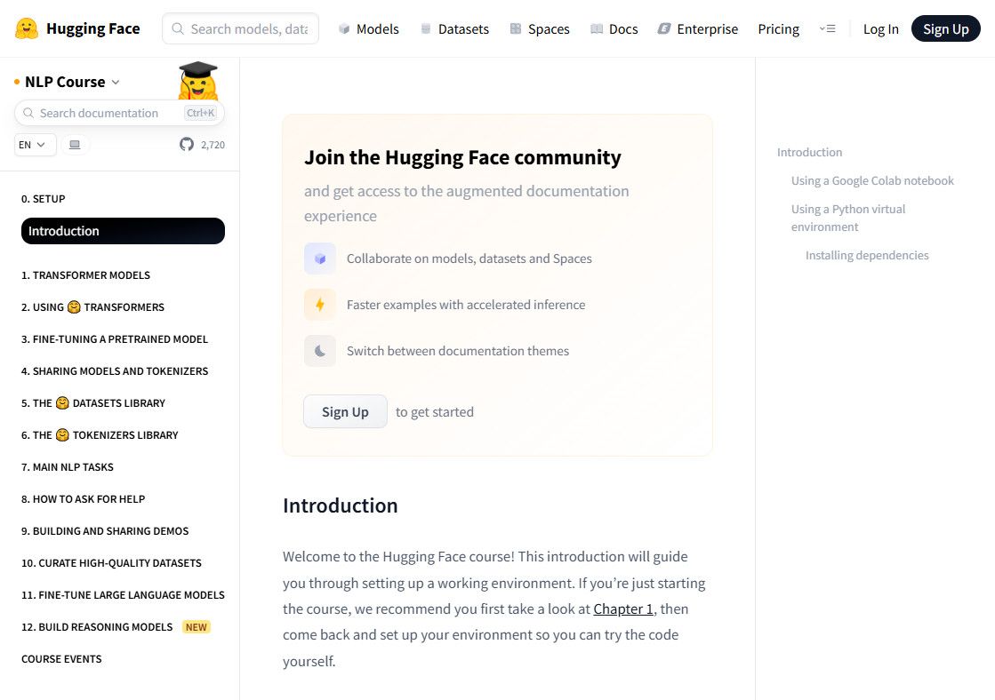Open the EN language selector

pyautogui.click(x=35, y=145)
